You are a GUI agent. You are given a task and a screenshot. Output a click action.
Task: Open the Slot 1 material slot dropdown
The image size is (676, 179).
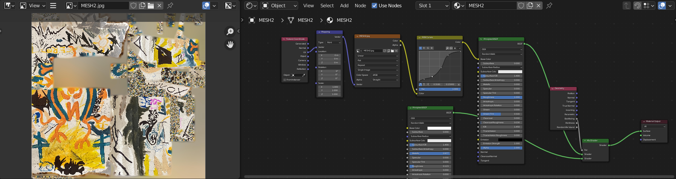pos(433,6)
